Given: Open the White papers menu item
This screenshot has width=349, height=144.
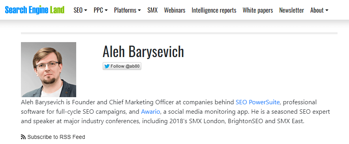Looking at the screenshot, I should (x=258, y=10).
